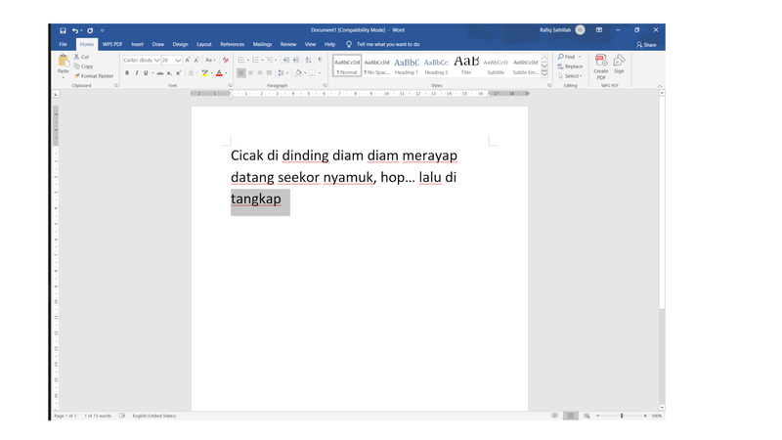
Task: Align the text to the left
Action: [240, 73]
